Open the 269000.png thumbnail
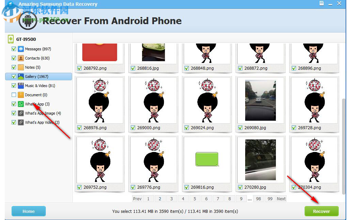 pyautogui.click(x=153, y=100)
